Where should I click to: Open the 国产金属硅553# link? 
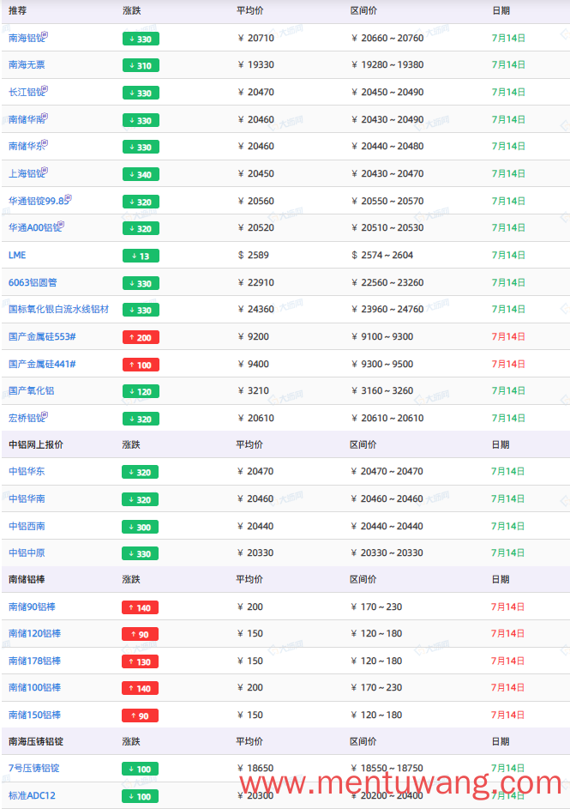click(42, 337)
